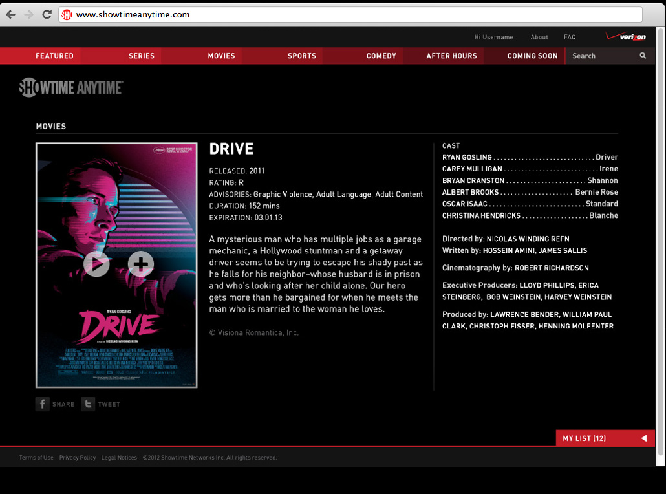Click the Duration: 152 mins line
This screenshot has width=666, height=494.
click(x=244, y=206)
